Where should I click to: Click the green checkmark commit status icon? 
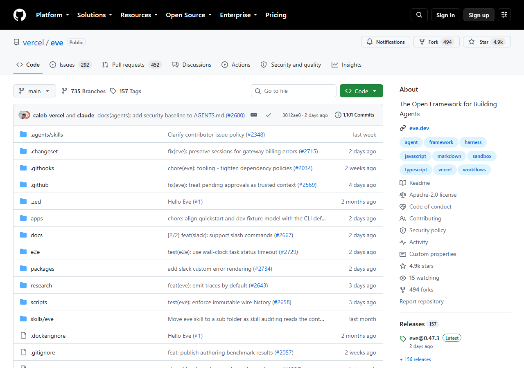coord(269,115)
